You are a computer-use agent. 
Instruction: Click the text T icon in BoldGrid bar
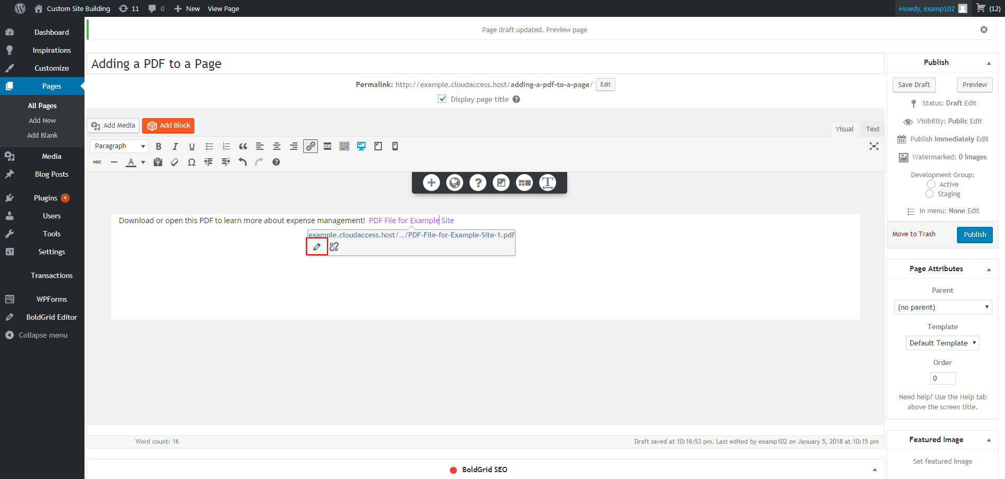coord(548,183)
